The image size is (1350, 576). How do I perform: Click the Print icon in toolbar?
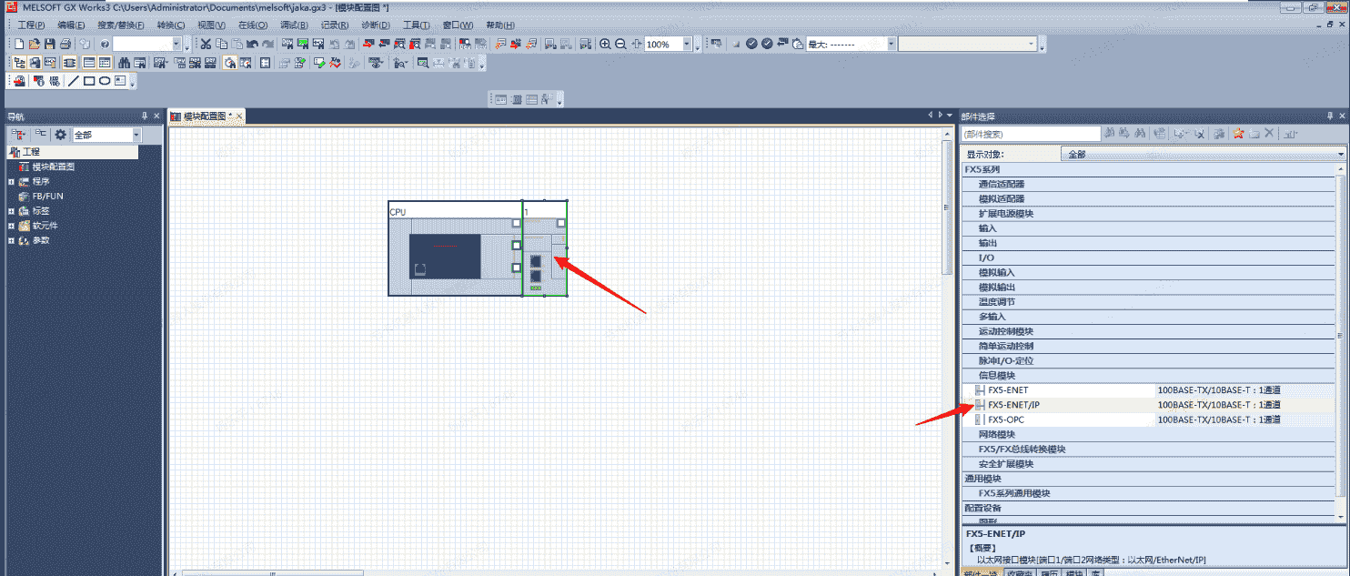(65, 44)
